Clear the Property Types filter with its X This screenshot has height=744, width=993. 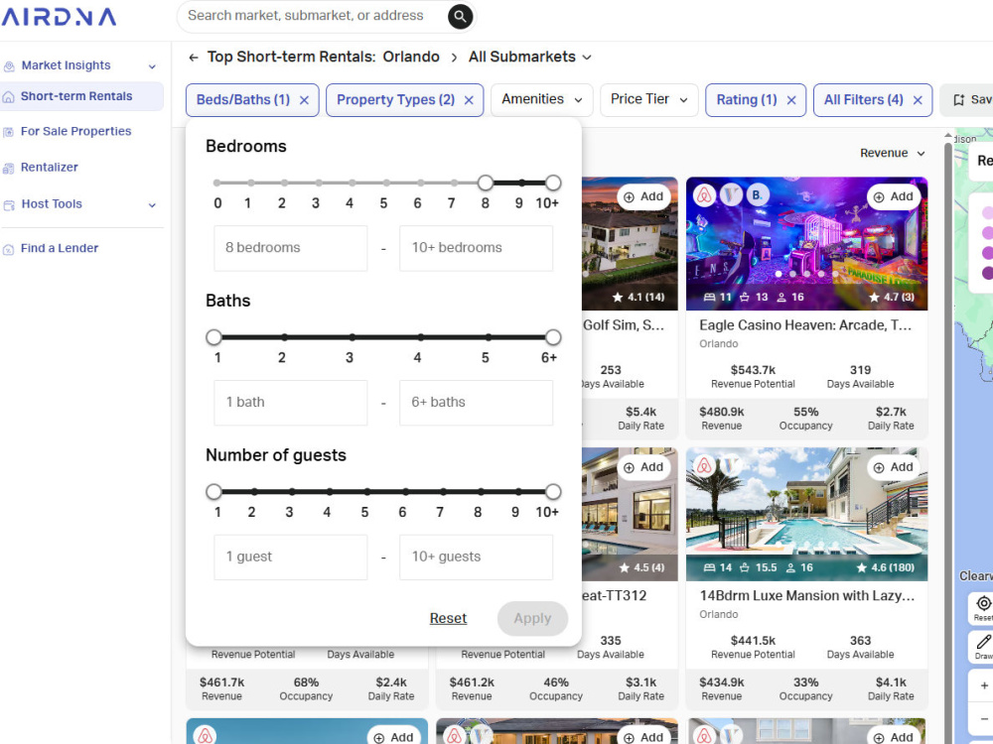click(x=469, y=100)
